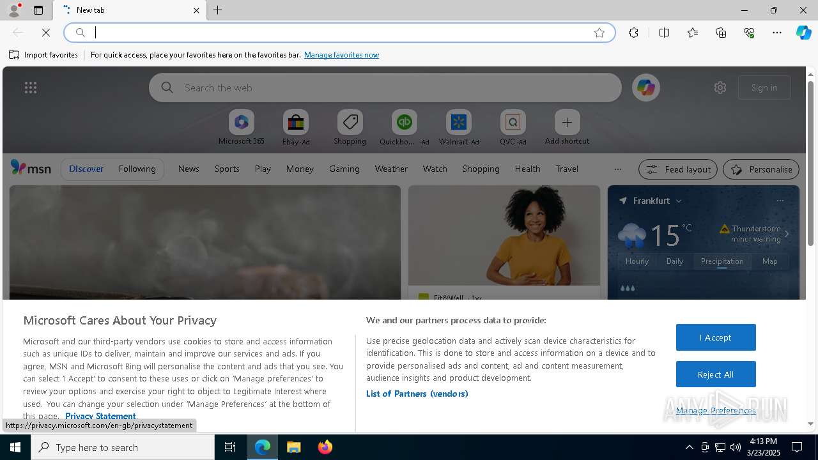The height and width of the screenshot is (460, 818).
Task: Click the Personalise button
Action: click(761, 169)
